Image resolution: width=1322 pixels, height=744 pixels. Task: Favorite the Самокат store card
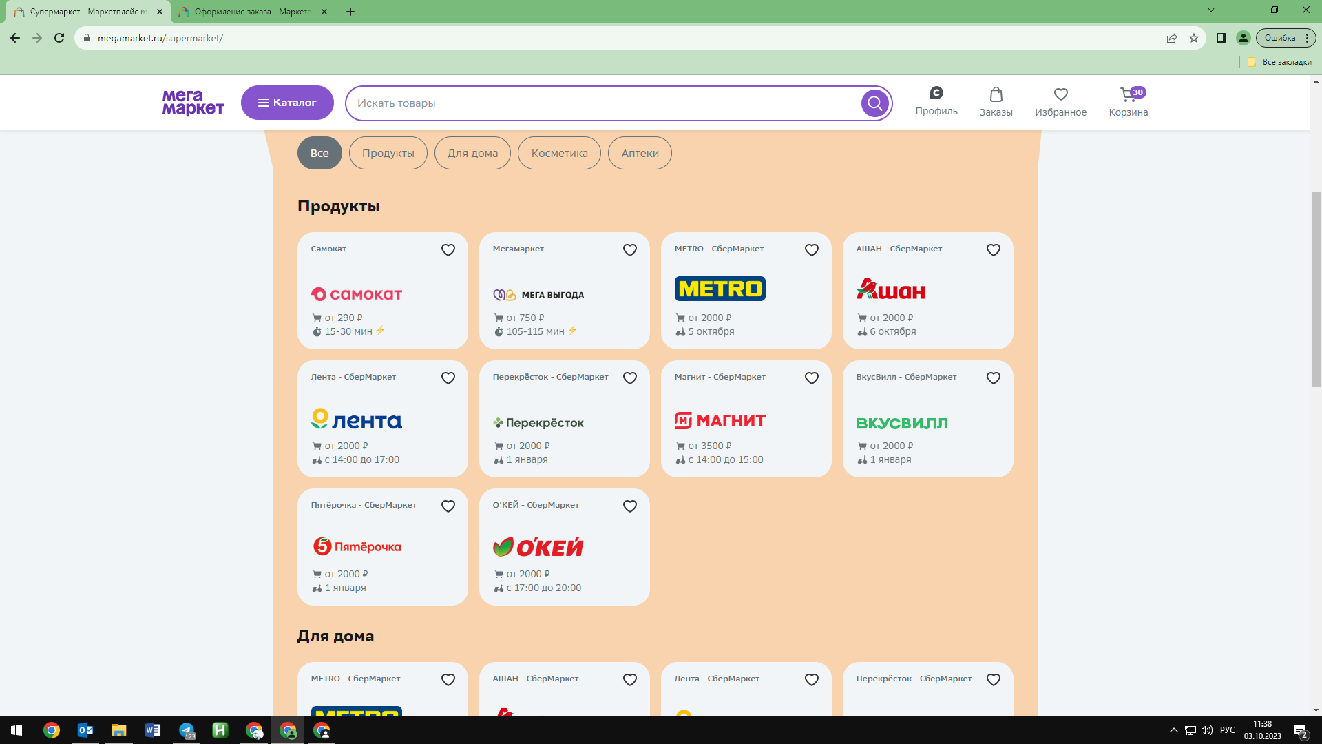coord(448,250)
